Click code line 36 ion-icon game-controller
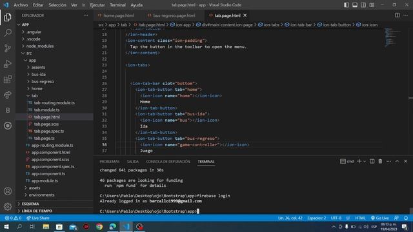Viewport: 413px width, 232px height. coord(195,144)
